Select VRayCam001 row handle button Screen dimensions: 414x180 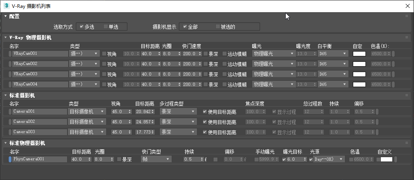pyautogui.click(x=10, y=54)
